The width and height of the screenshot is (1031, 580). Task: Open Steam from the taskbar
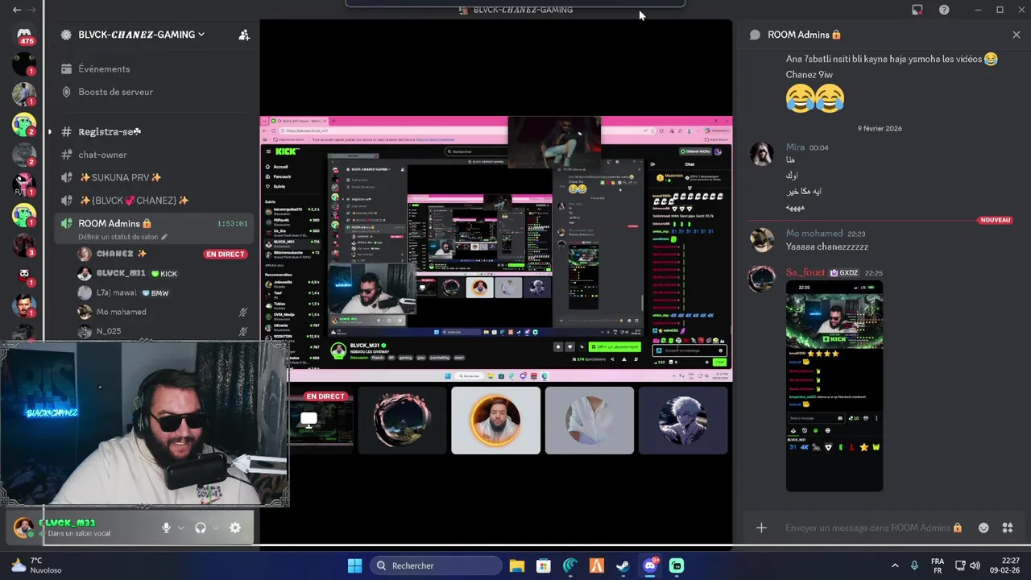pos(623,565)
